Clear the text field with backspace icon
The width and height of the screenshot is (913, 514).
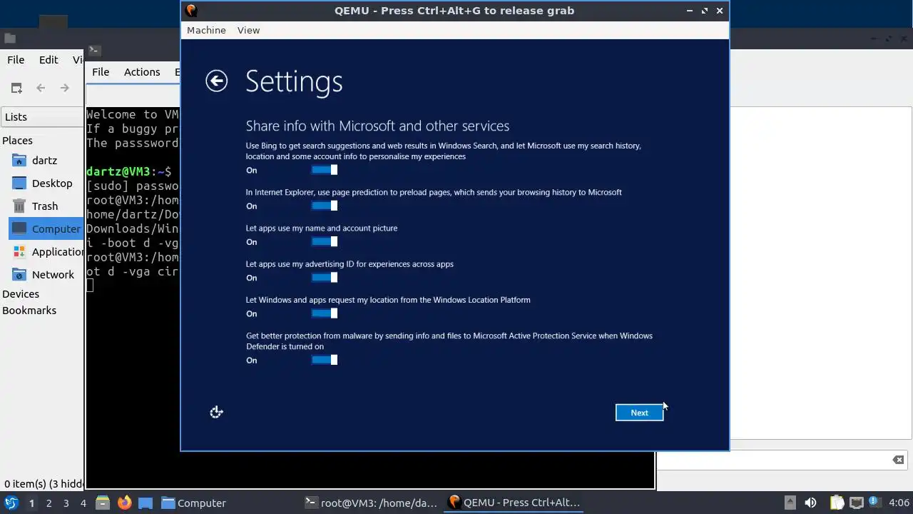(x=898, y=460)
